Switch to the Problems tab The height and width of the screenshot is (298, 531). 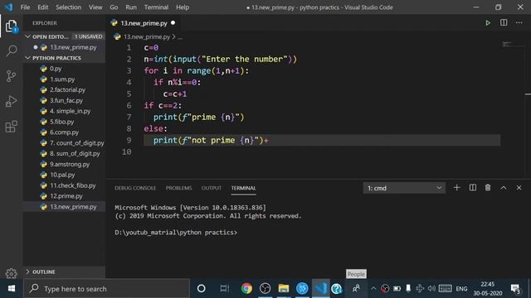(179, 188)
